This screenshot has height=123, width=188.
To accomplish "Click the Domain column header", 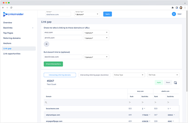I will (49, 96).
